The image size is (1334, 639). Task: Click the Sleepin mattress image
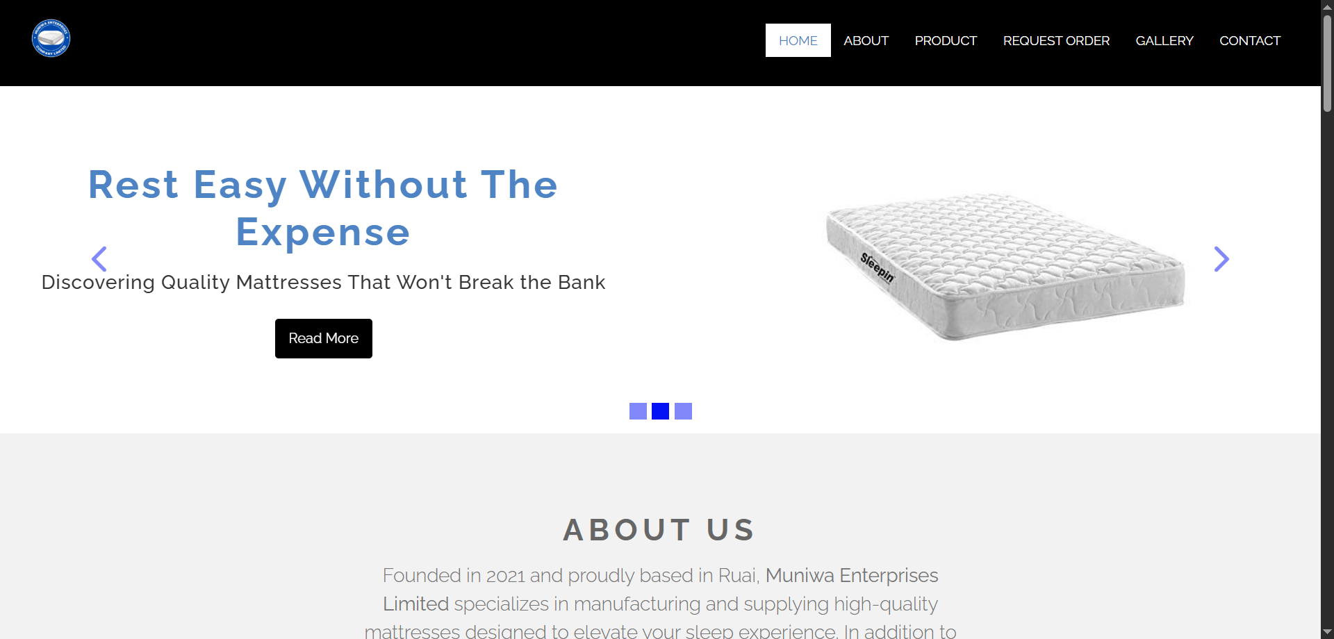coord(1004,264)
